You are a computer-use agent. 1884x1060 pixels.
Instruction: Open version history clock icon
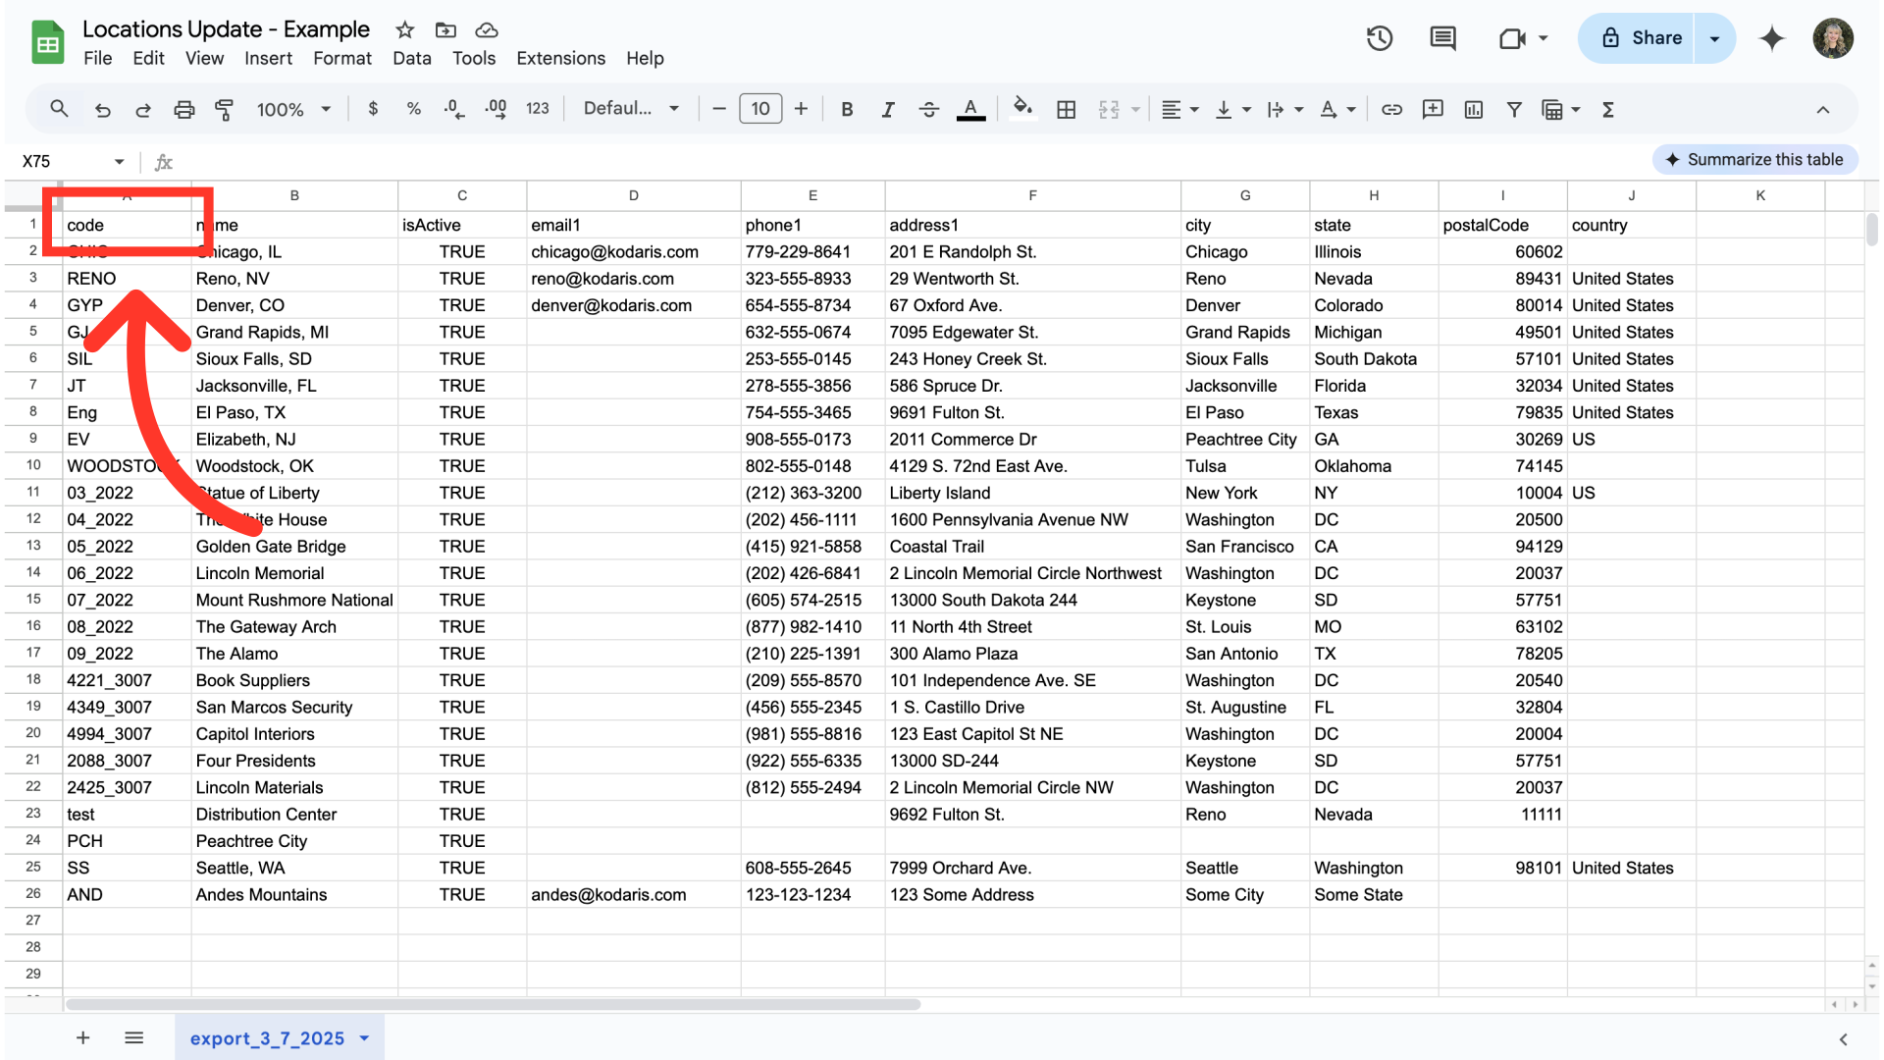click(1380, 38)
